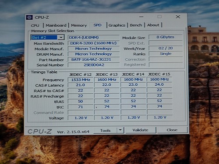Image resolution: width=219 pixels, height=164 pixels.
Task: Click the 8 GBytes module size value
Action: [166, 37]
